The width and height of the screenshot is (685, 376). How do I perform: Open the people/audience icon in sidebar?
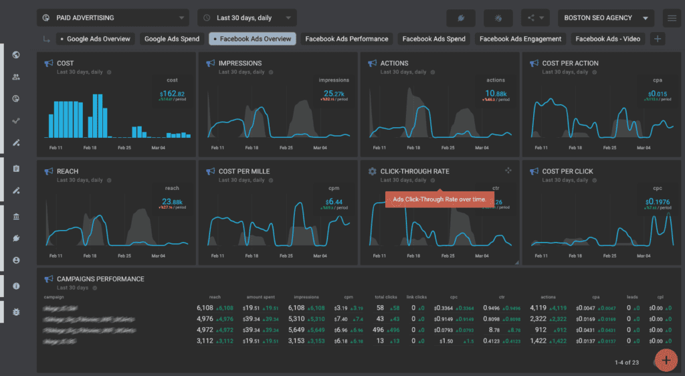pos(16,77)
